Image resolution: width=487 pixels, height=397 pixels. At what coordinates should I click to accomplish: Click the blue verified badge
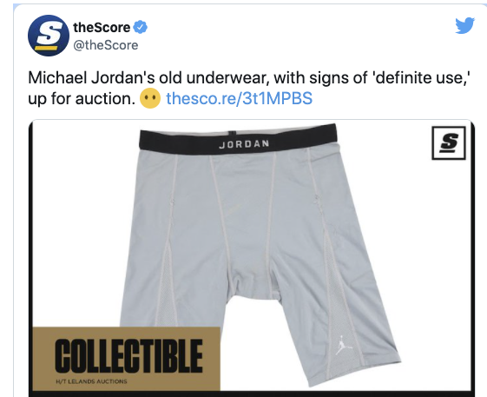point(140,27)
